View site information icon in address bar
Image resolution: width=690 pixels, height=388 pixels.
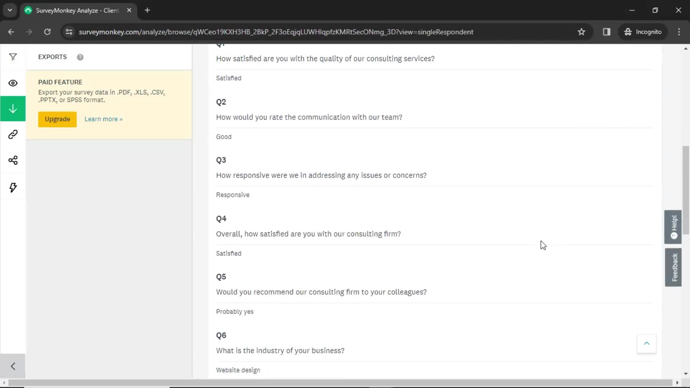coord(69,32)
